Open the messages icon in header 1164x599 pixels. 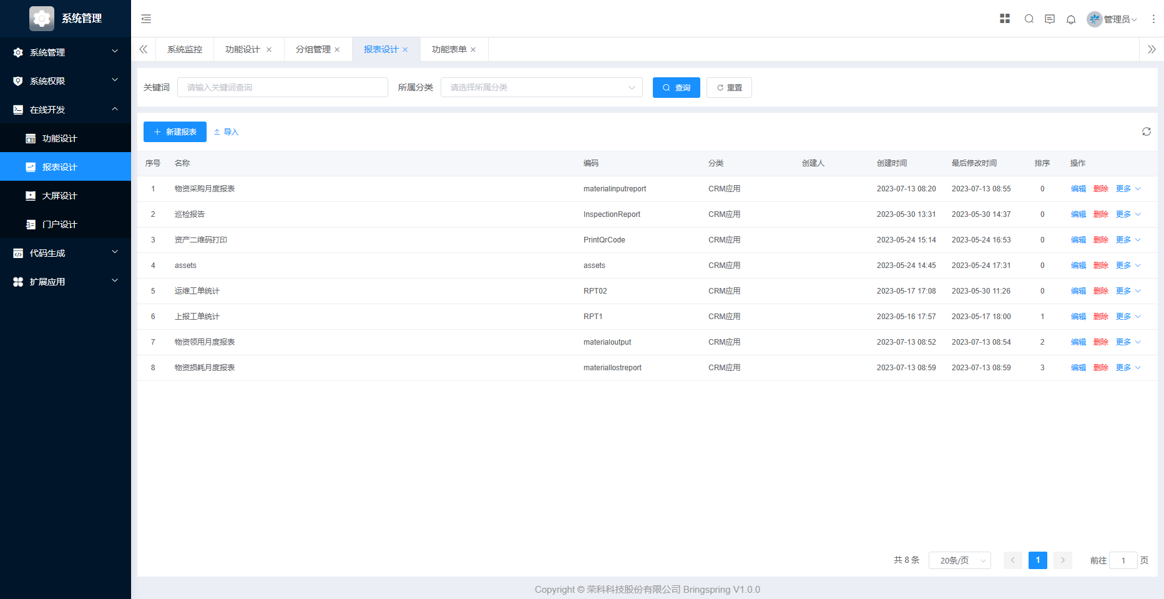click(x=1050, y=19)
